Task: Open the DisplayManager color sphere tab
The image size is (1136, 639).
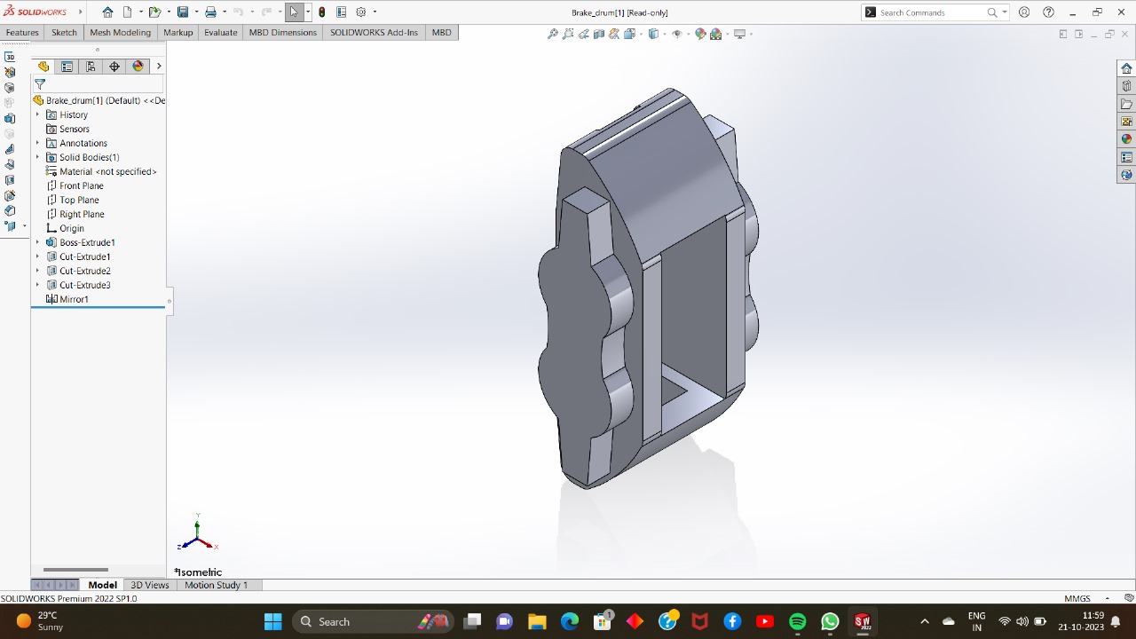Action: [x=138, y=67]
